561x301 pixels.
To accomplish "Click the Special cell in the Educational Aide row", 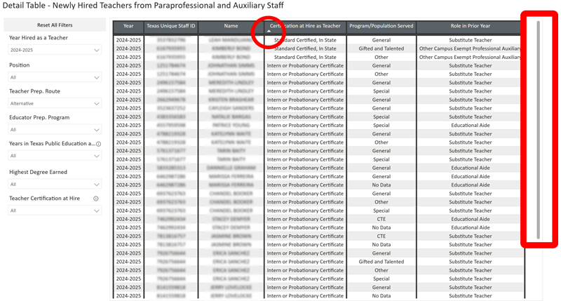I will click(381, 126).
